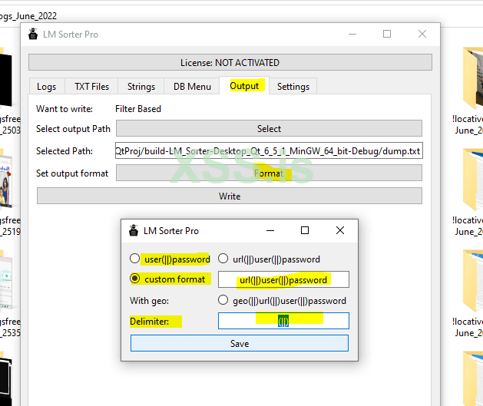Image resolution: width=483 pixels, height=406 pixels.
Task: Click the Delimiter: label
Action: (x=150, y=322)
